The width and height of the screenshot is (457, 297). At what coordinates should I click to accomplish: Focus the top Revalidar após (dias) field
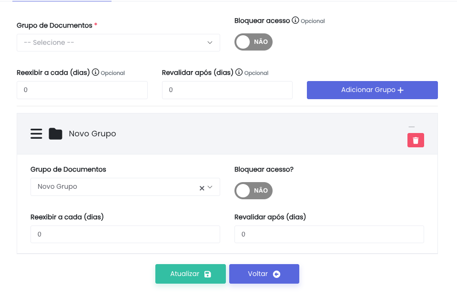227,90
